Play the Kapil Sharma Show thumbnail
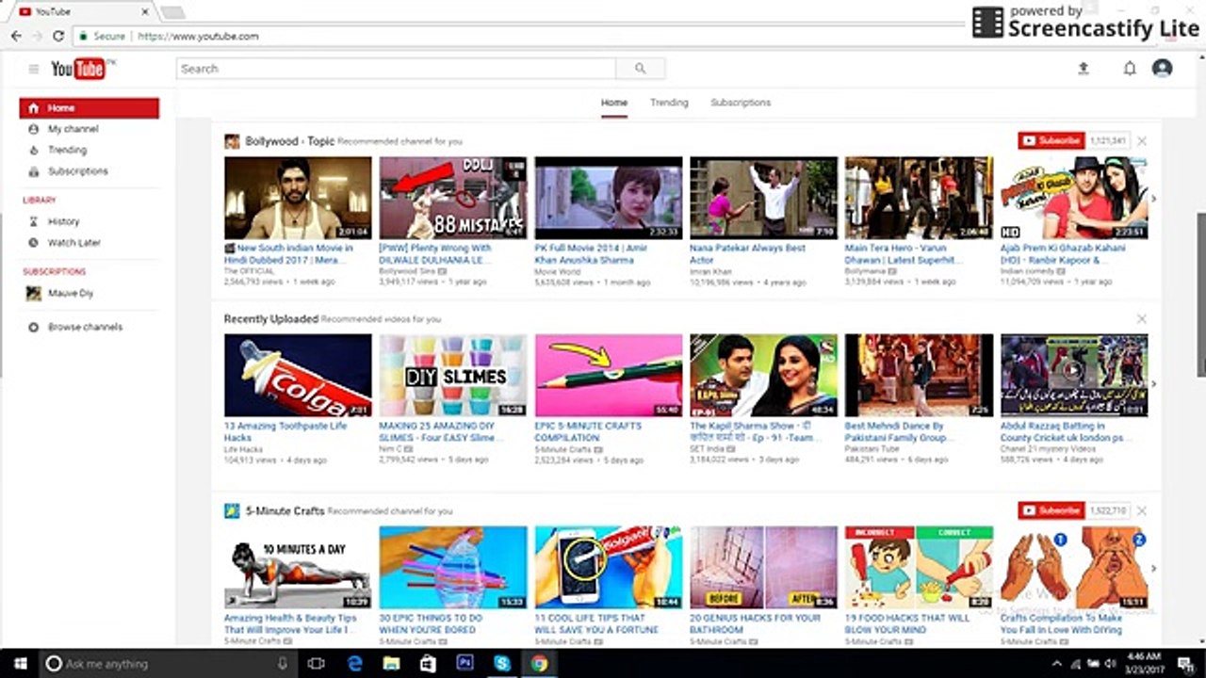Viewport: 1206px width, 678px height. [x=764, y=375]
